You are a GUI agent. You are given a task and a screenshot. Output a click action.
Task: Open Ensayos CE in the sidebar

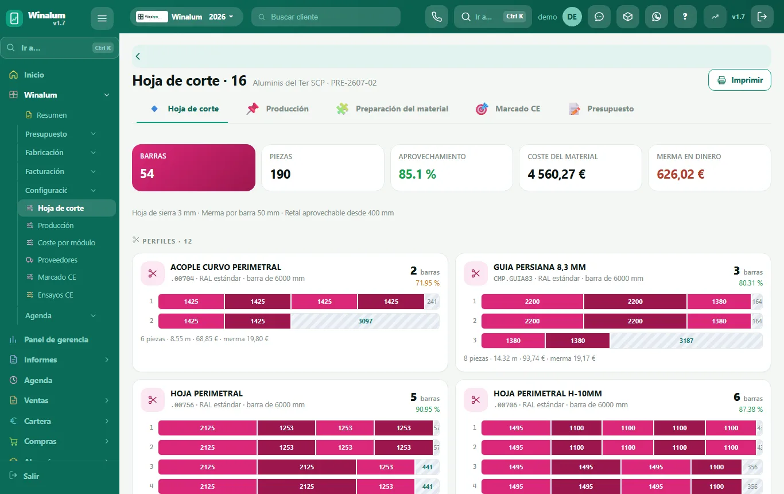coord(67,295)
